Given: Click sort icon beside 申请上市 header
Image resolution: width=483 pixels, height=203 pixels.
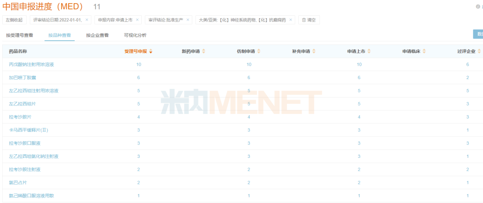Looking at the screenshot, I should (x=369, y=51).
